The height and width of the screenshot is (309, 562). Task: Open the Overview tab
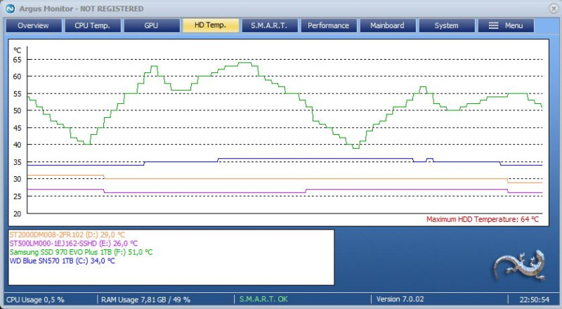pyautogui.click(x=33, y=25)
